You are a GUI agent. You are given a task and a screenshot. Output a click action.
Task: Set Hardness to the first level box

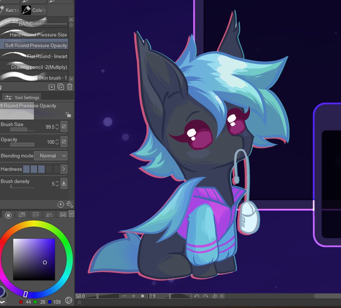coord(26,169)
